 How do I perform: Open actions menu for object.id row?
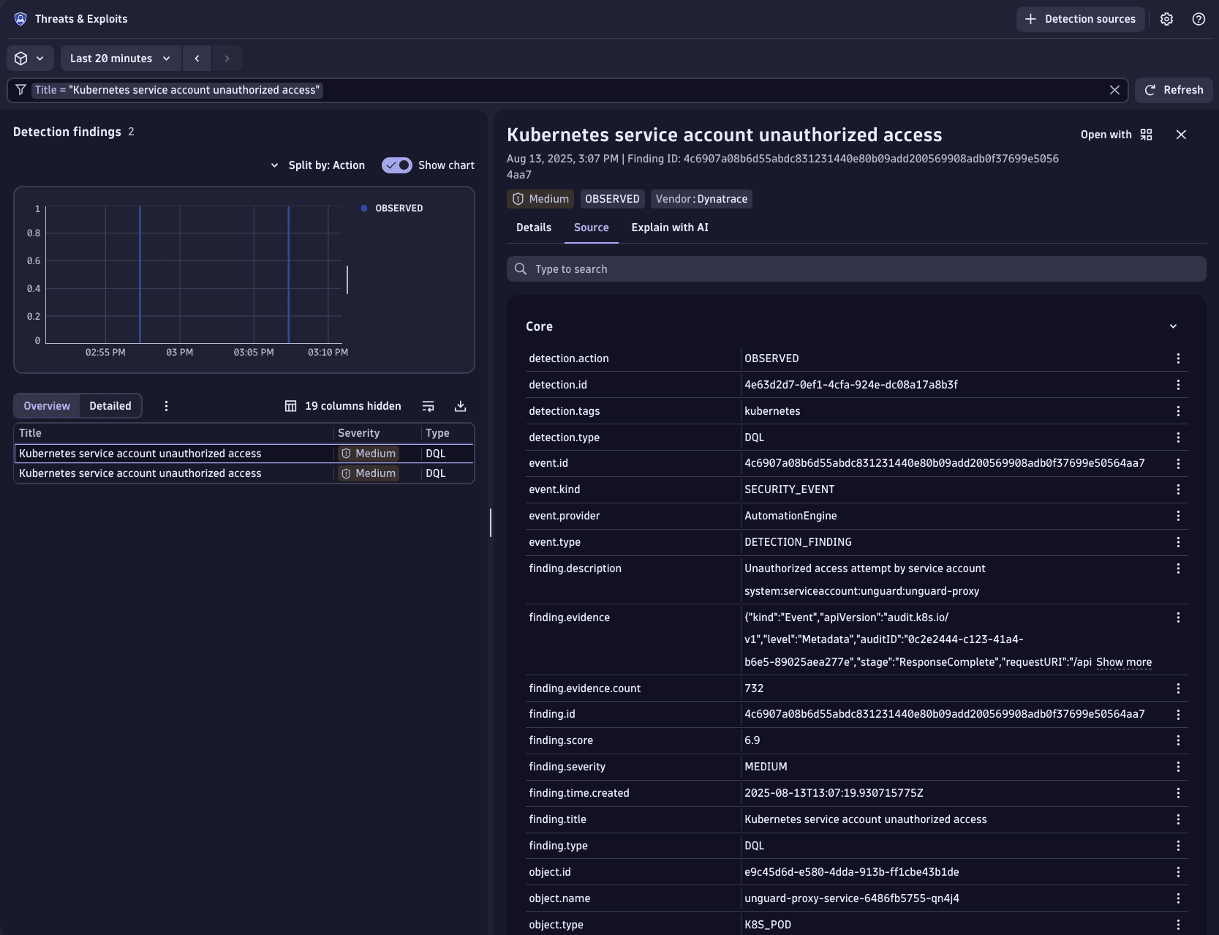click(1178, 872)
